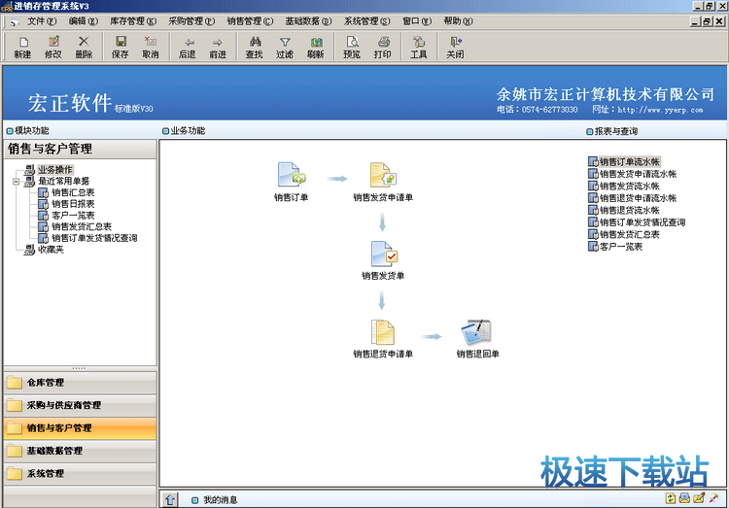Select 客户一览表 in the left tree
729x508 pixels.
(73, 216)
